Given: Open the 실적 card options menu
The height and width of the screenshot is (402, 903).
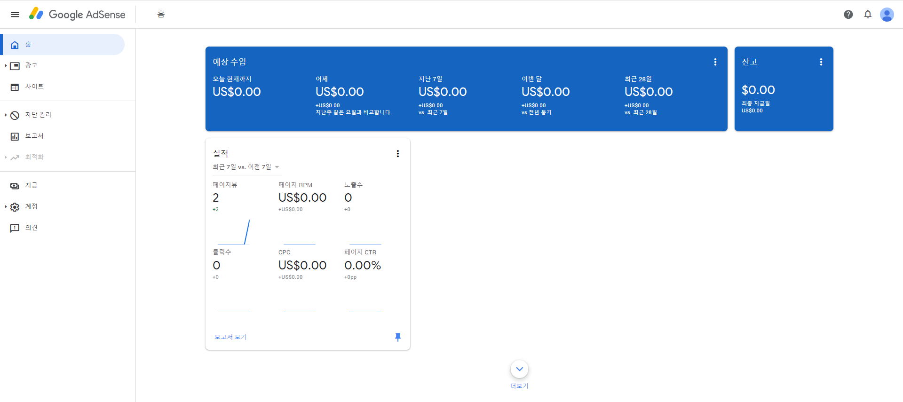Looking at the screenshot, I should click(398, 154).
